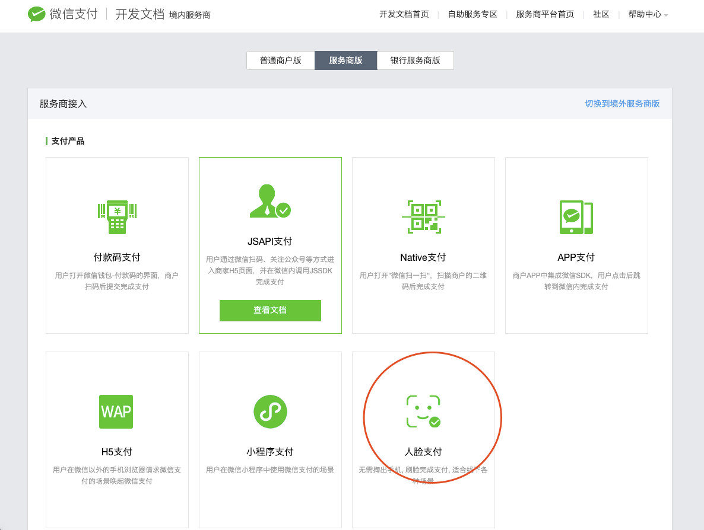Switch to the 普通商户版 tab

point(281,60)
